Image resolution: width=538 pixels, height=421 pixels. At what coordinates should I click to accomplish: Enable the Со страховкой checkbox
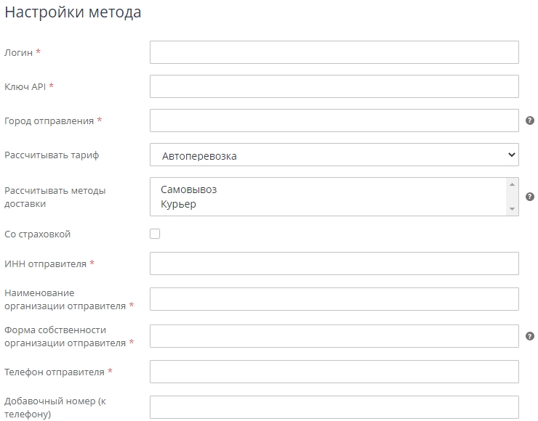pyautogui.click(x=155, y=234)
